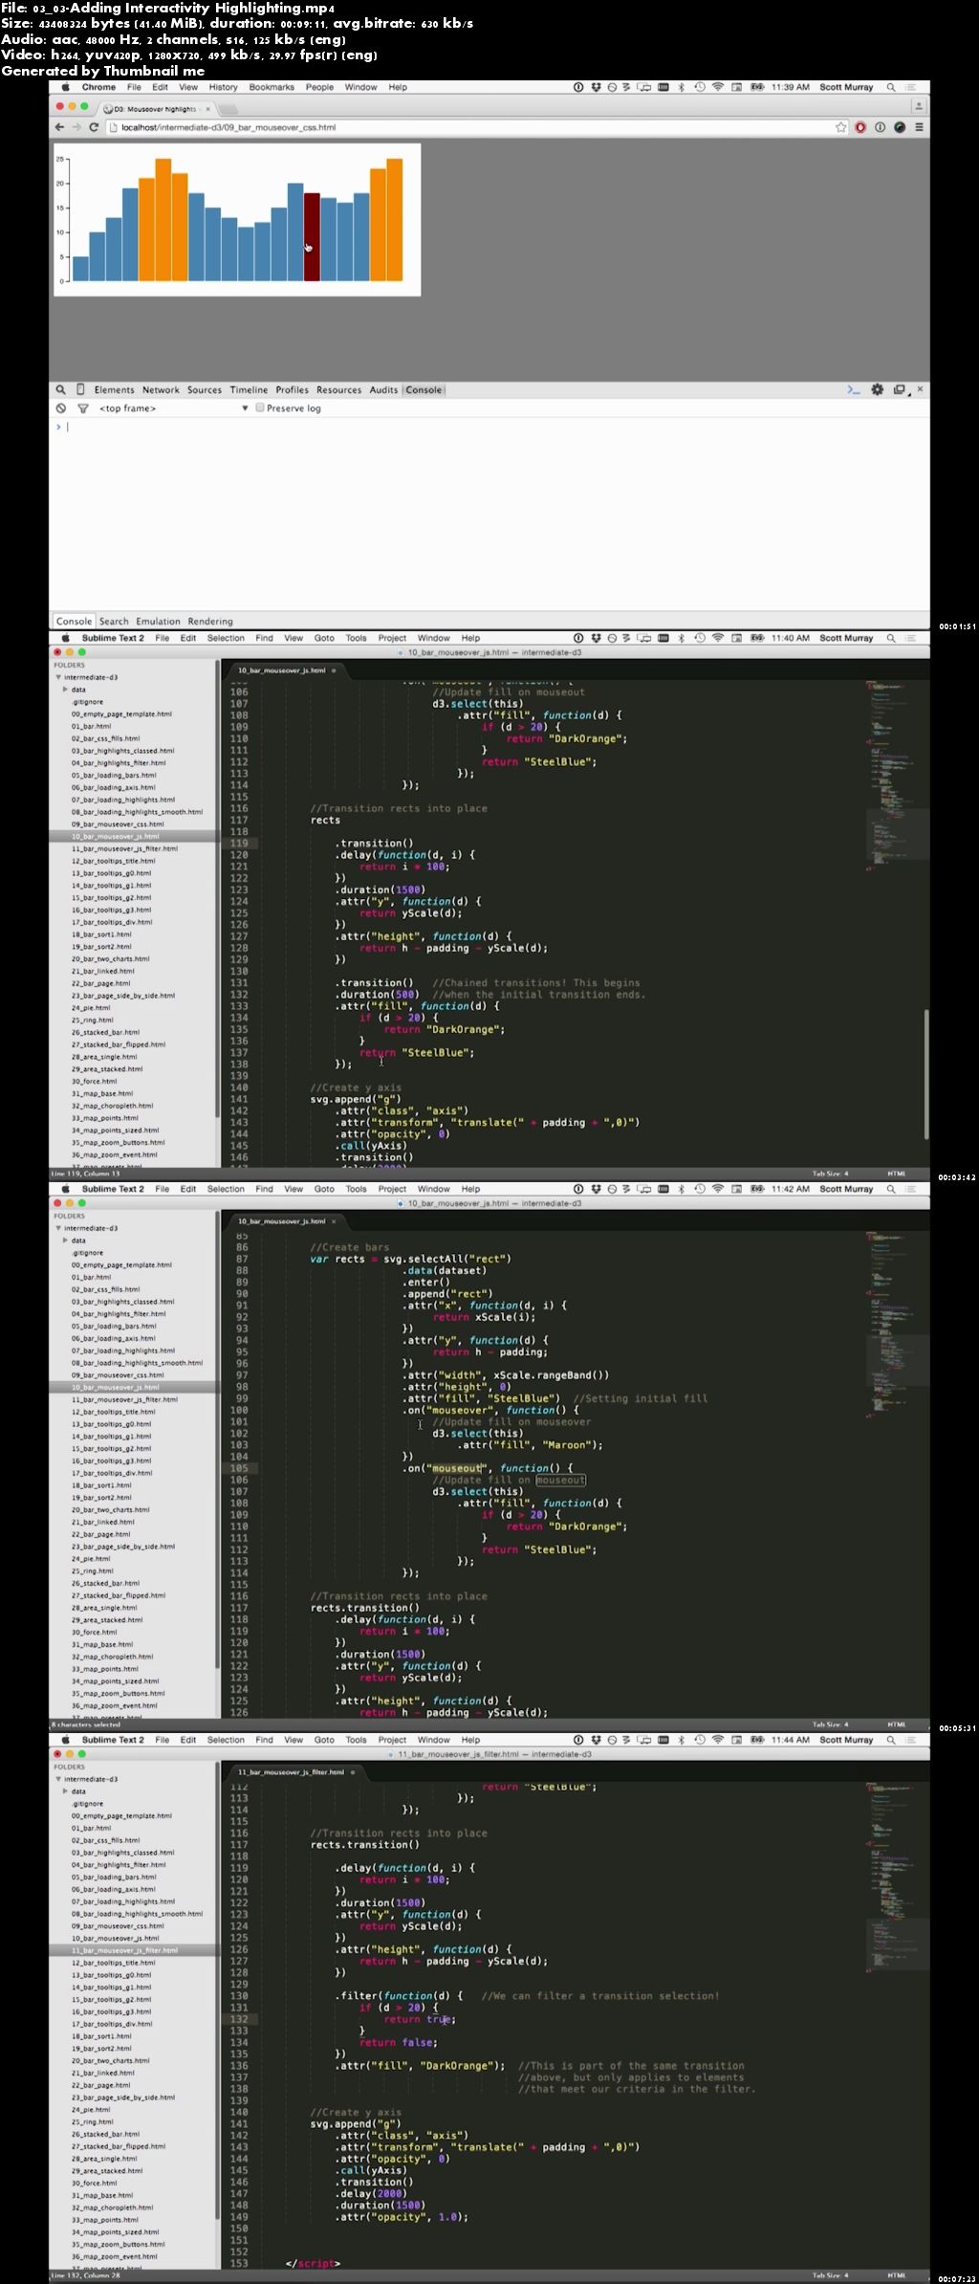Open the Project menu in the 11:44 AM Sublime menu bar

click(392, 1740)
